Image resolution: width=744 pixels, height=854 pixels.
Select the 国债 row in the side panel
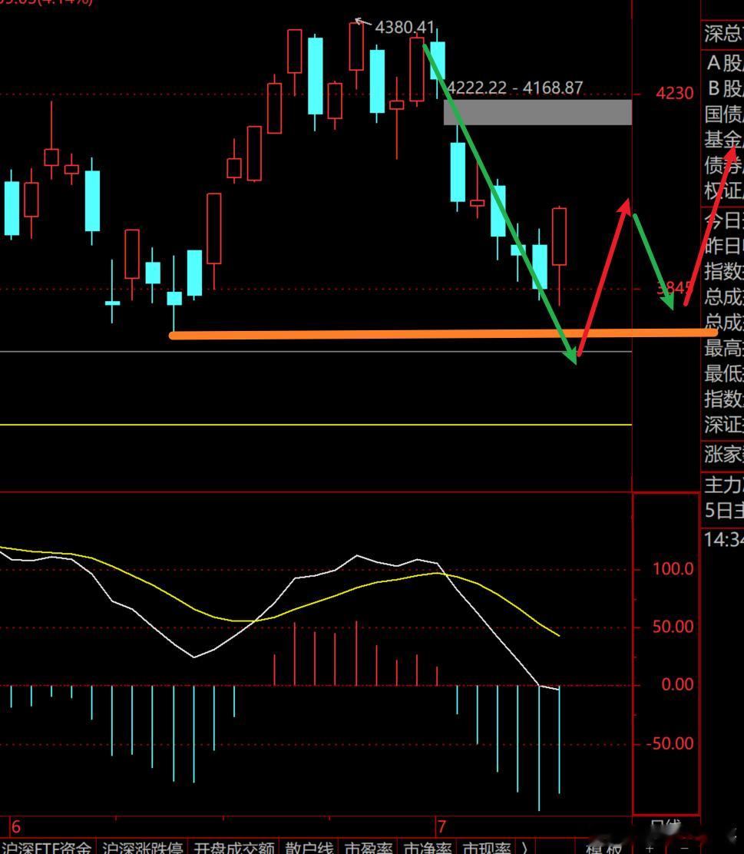point(724,114)
